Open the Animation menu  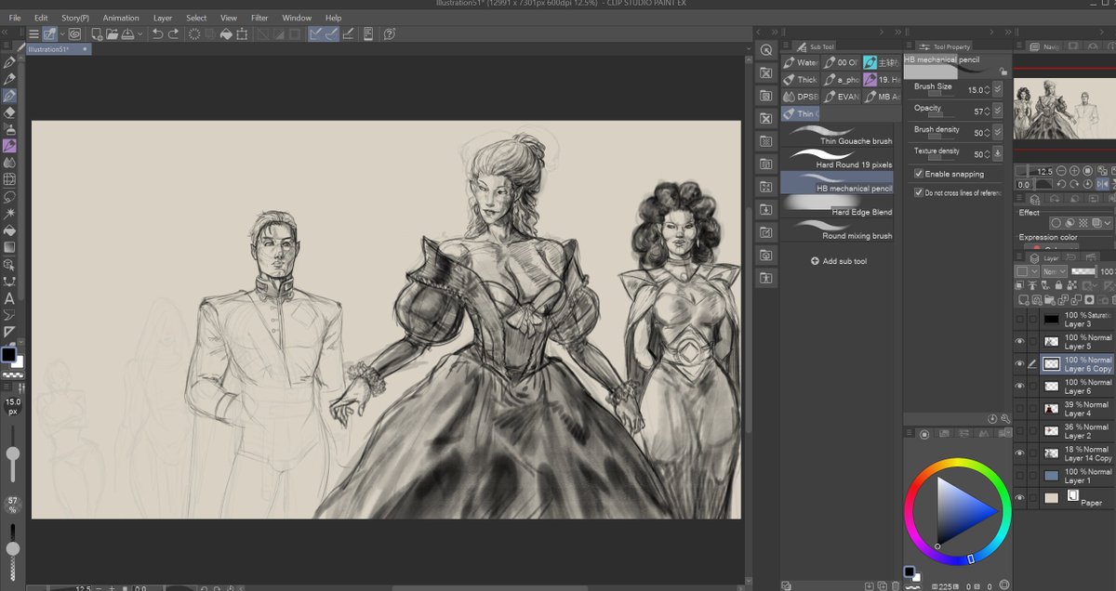tap(121, 18)
